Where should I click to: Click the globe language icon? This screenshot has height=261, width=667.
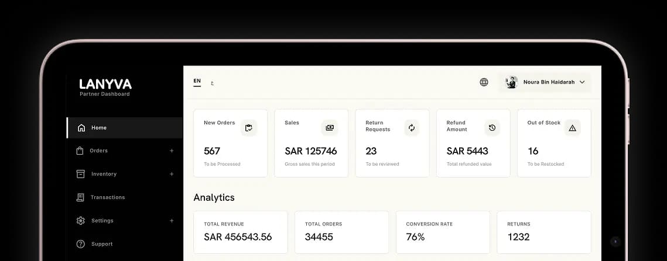click(x=484, y=82)
